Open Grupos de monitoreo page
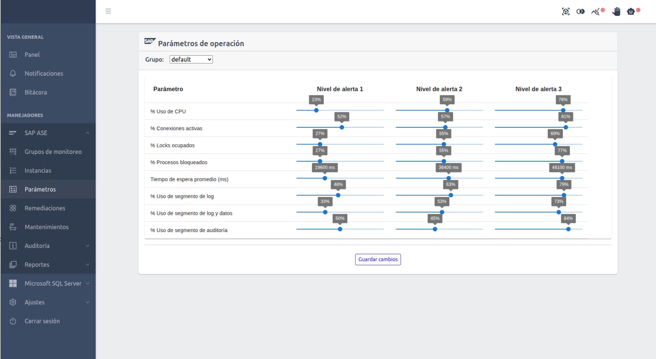This screenshot has width=656, height=359. (53, 151)
